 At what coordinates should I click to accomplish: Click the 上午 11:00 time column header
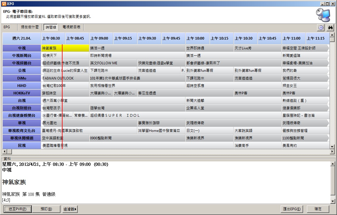coord(294,38)
